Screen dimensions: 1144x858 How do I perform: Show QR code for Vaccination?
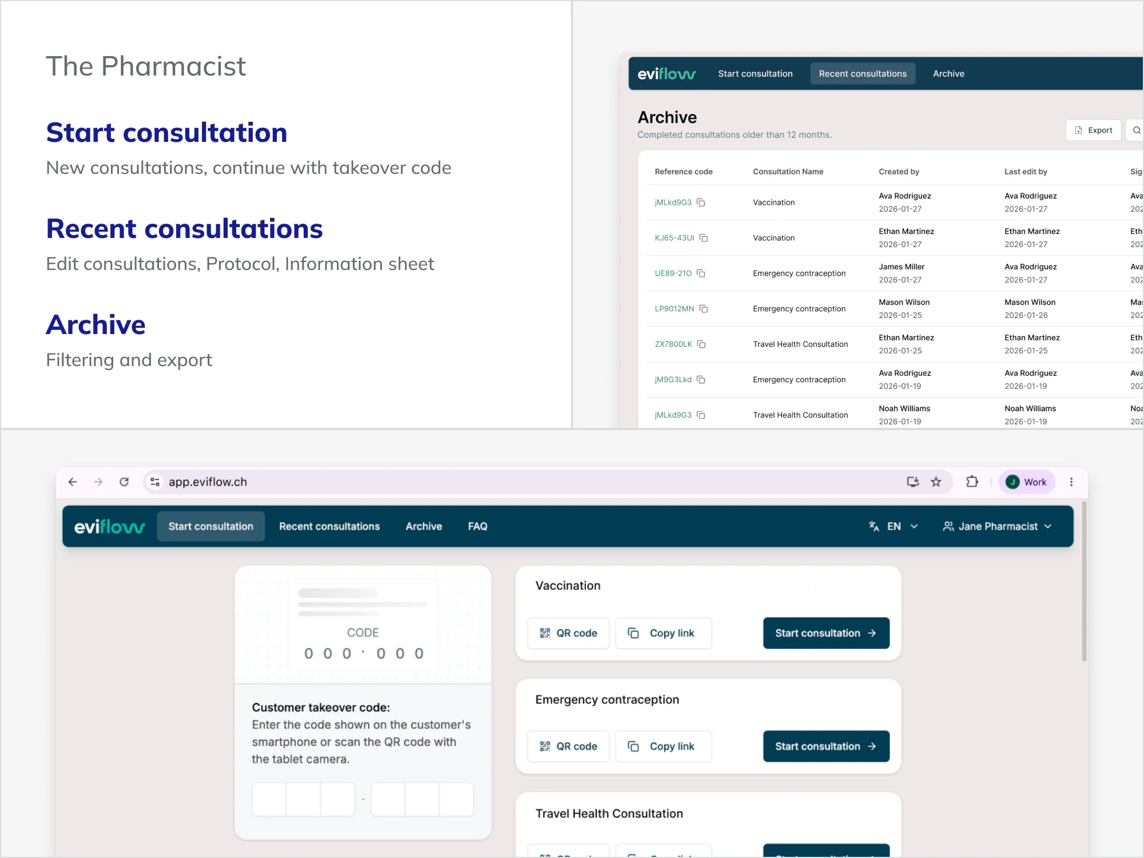(568, 633)
